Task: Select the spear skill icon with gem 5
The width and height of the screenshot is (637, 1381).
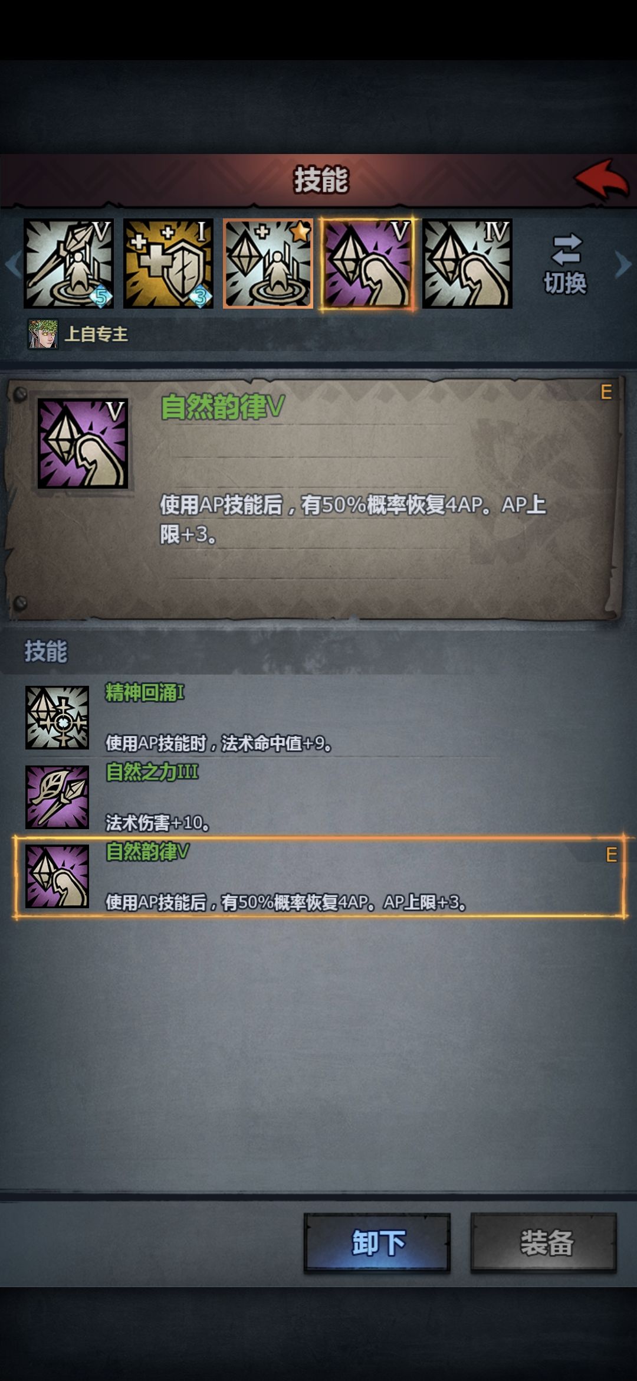Action: pos(68,263)
